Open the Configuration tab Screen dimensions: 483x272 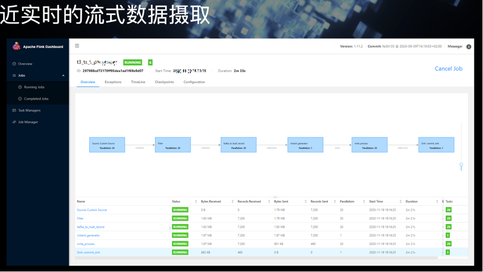tap(194, 82)
